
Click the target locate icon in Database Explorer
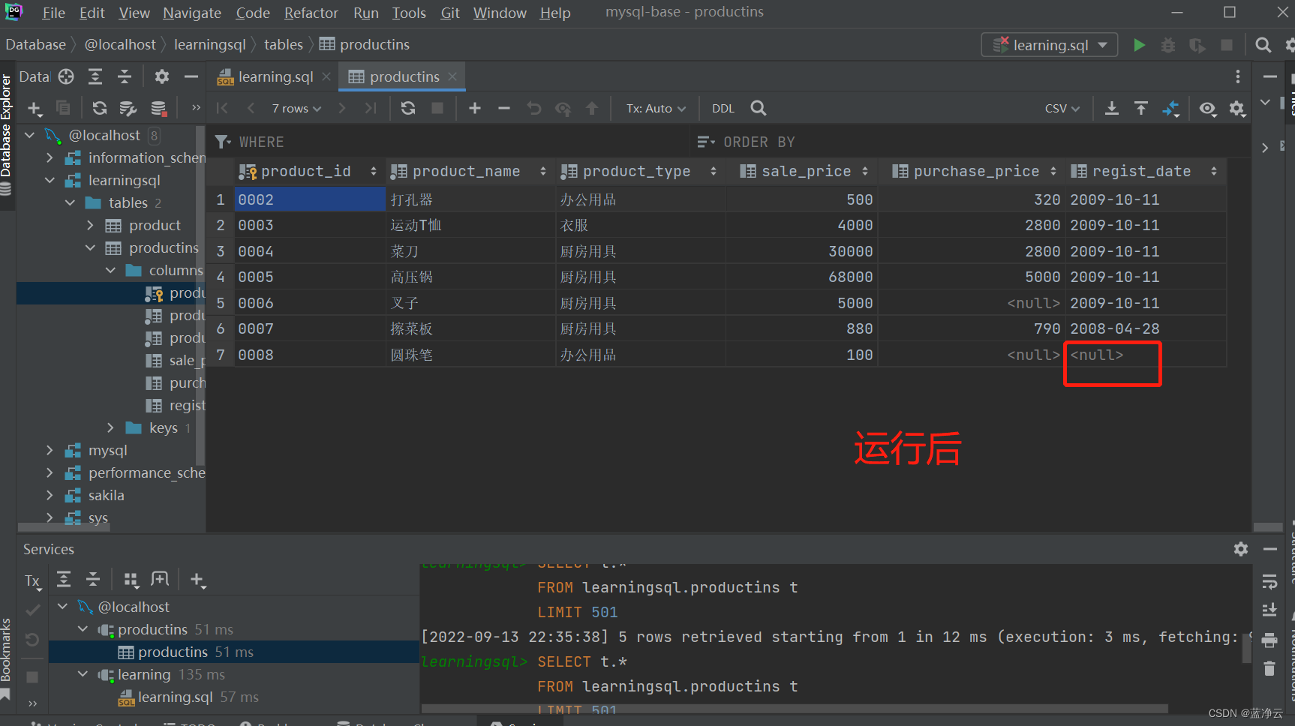(x=66, y=76)
